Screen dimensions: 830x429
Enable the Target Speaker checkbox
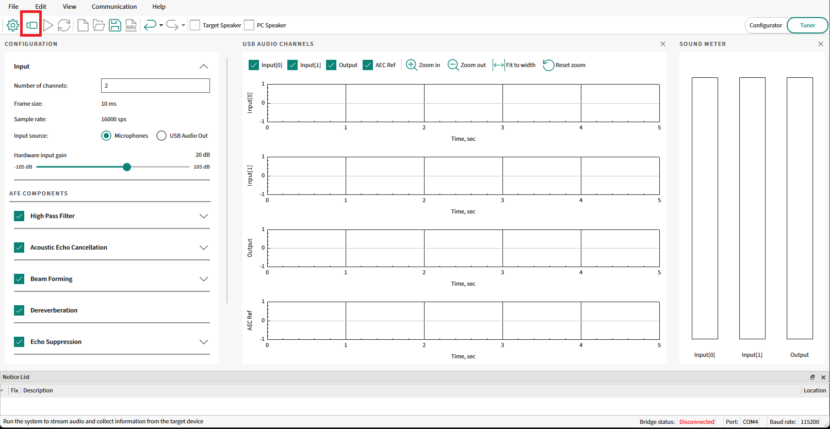(x=195, y=25)
